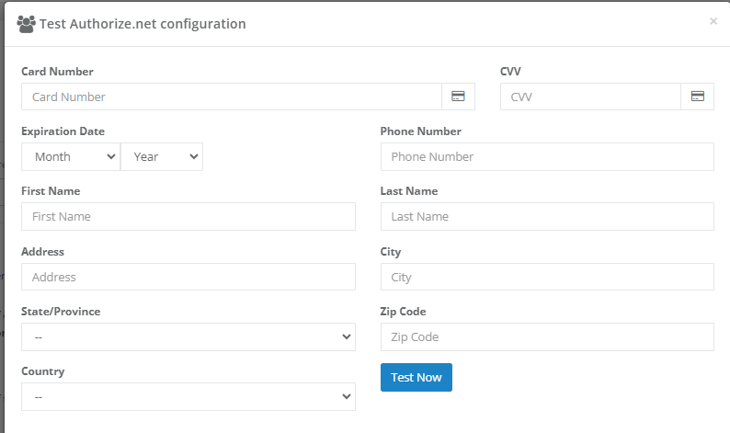Click the Address text field

pos(188,277)
